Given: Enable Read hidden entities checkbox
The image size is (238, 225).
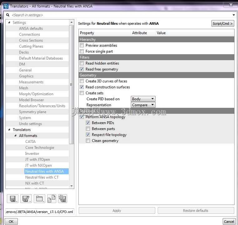Looking at the screenshot, I should point(82,63).
